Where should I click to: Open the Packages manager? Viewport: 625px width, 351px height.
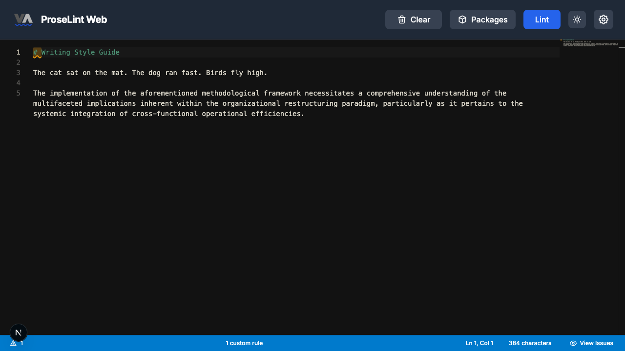click(x=482, y=19)
